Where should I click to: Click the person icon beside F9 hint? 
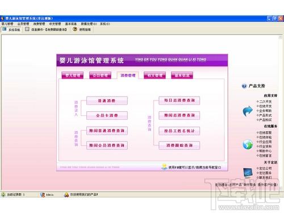(x=164, y=167)
